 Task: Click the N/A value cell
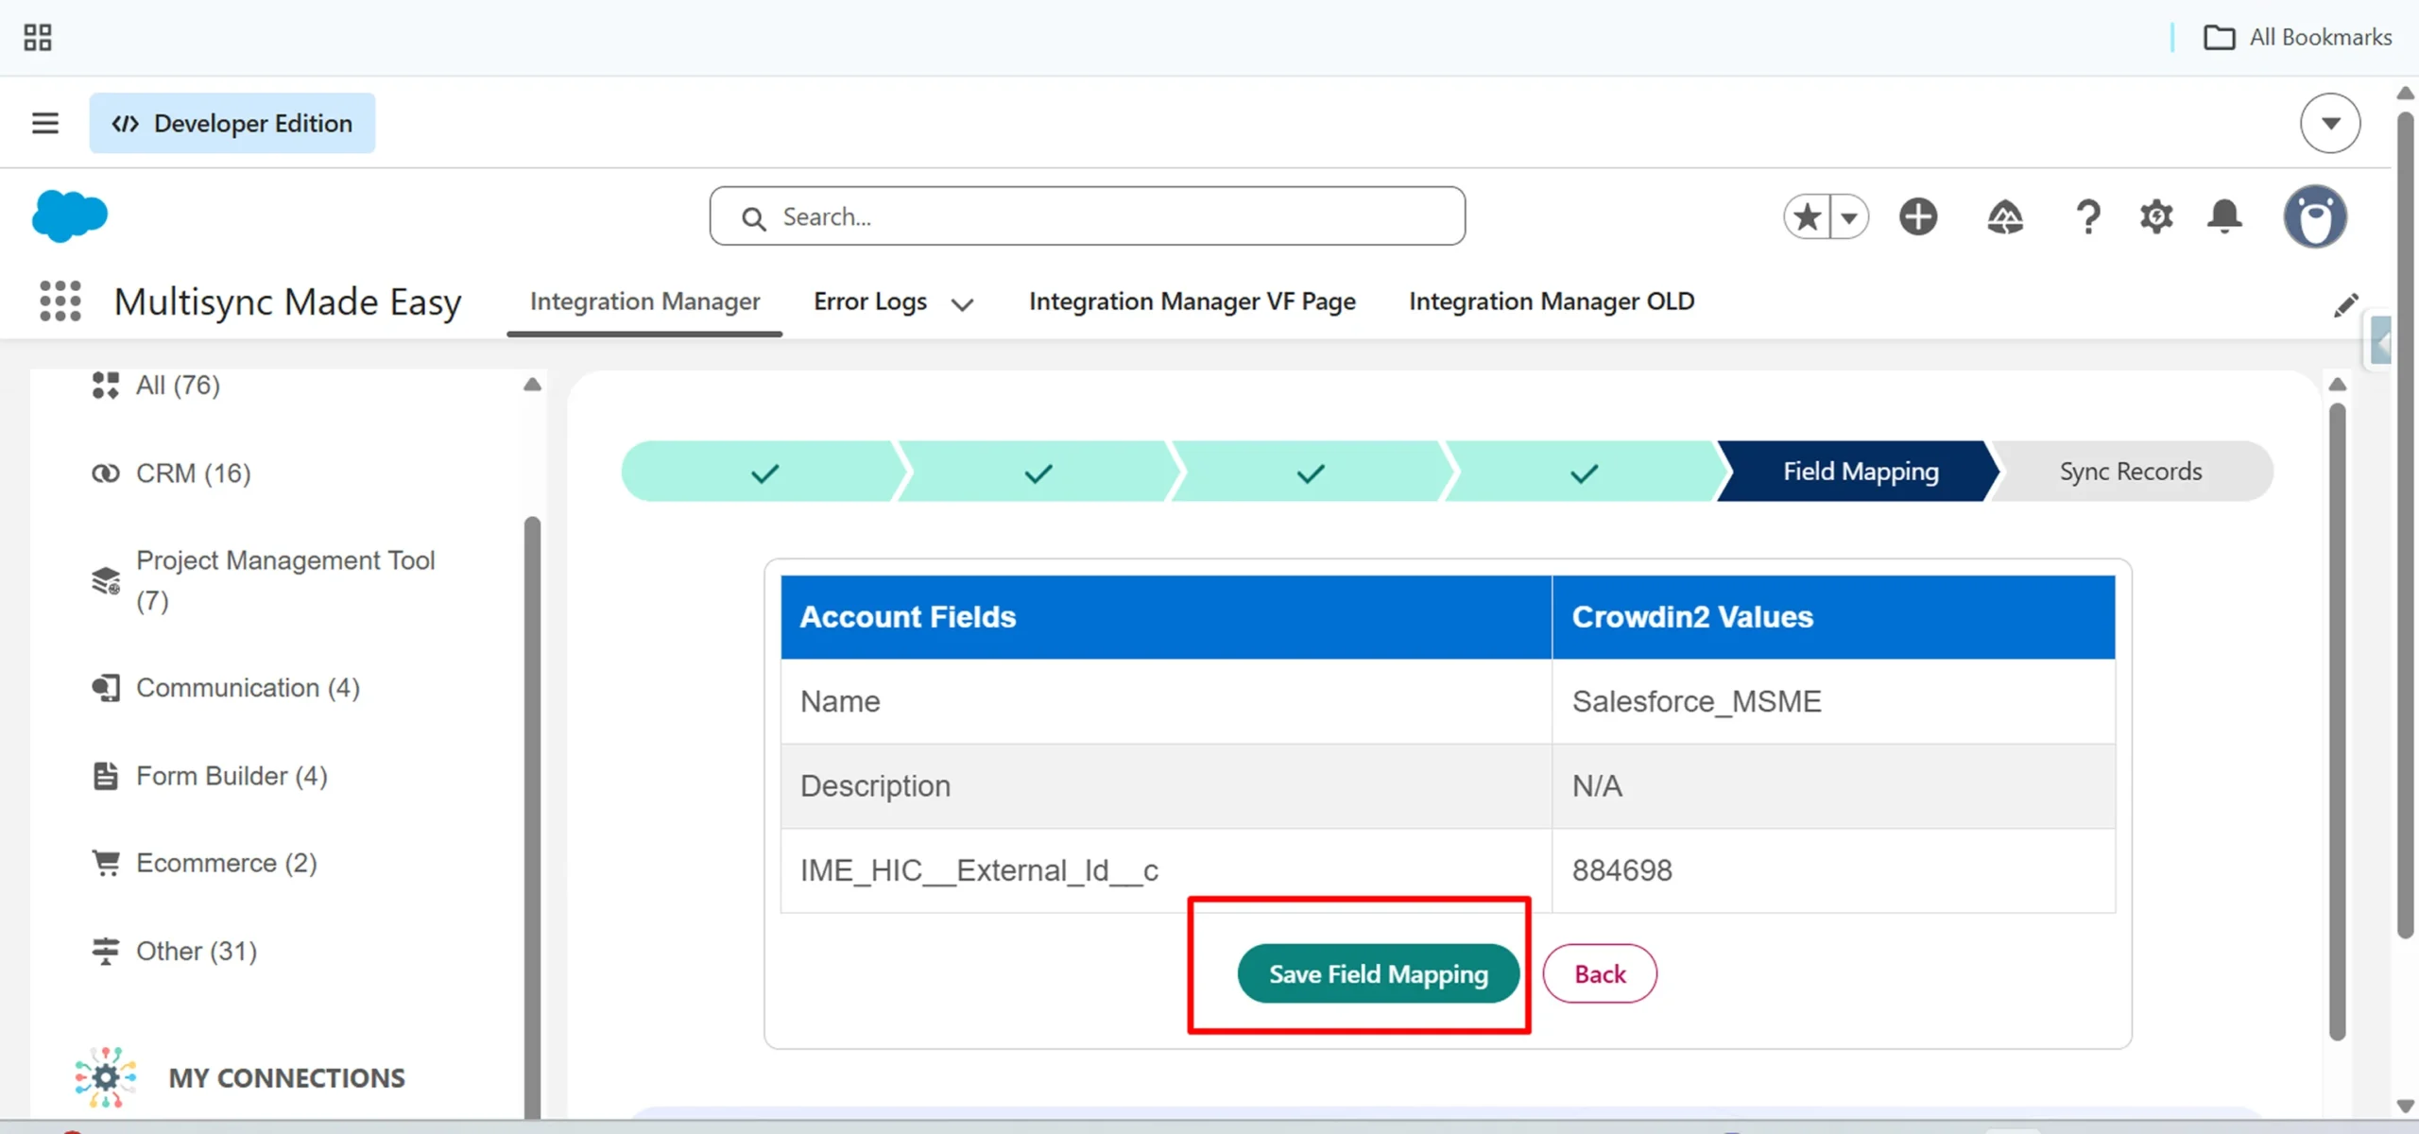click(x=1834, y=786)
